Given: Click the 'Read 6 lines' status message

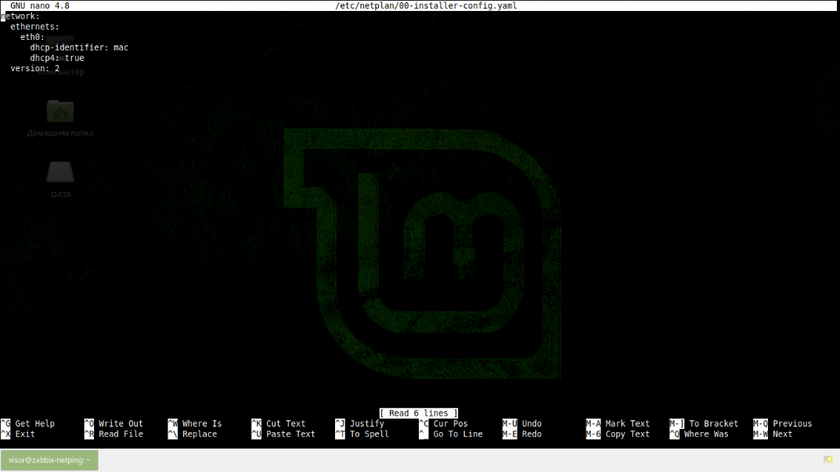Looking at the screenshot, I should tap(419, 413).
